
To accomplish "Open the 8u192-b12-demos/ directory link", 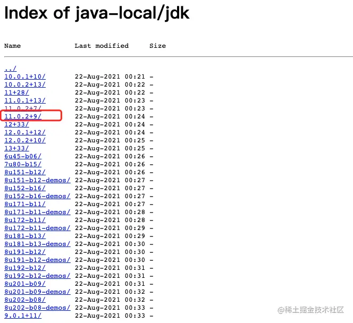I will pos(37,276).
